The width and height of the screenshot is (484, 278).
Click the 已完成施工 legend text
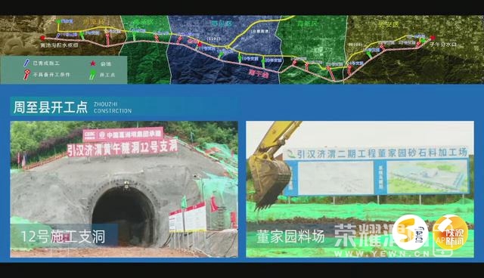click(46, 63)
